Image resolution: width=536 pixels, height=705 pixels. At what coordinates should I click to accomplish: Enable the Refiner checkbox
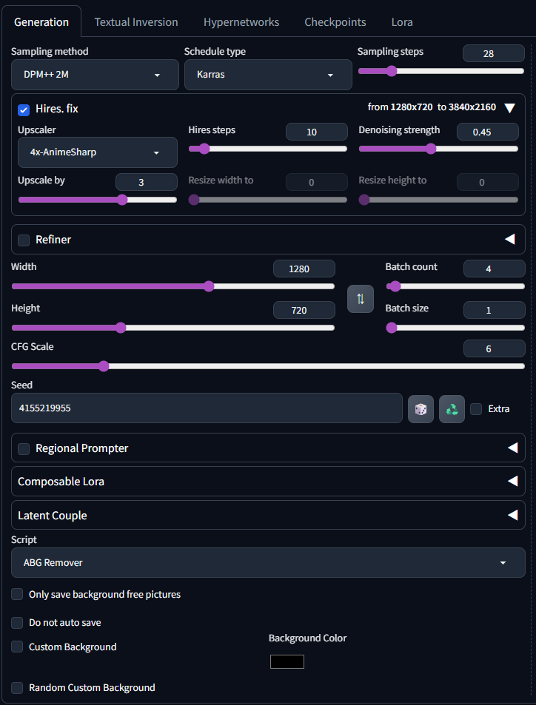(24, 240)
